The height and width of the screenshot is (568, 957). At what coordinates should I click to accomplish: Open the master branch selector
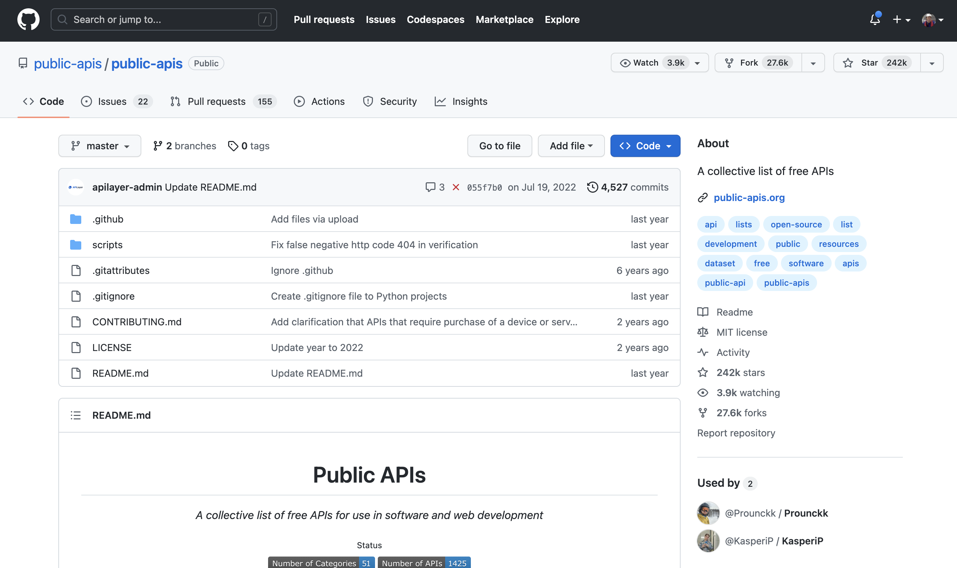pyautogui.click(x=100, y=146)
